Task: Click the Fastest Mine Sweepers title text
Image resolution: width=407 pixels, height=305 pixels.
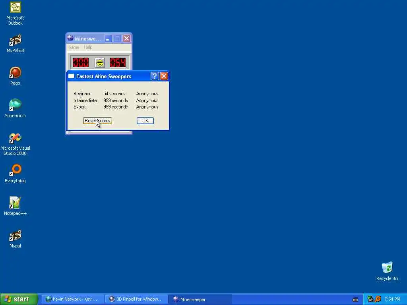Action: point(104,76)
